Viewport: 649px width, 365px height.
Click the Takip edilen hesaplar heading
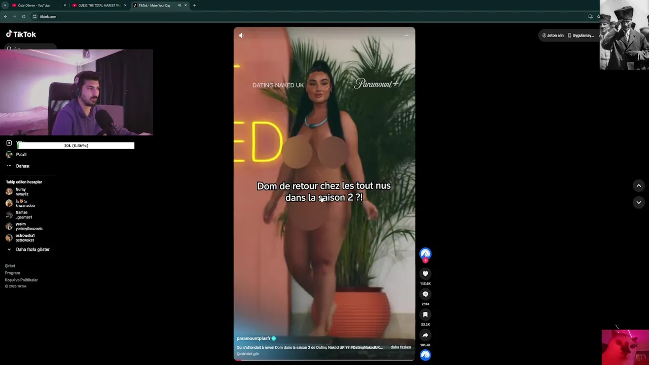[24, 182]
